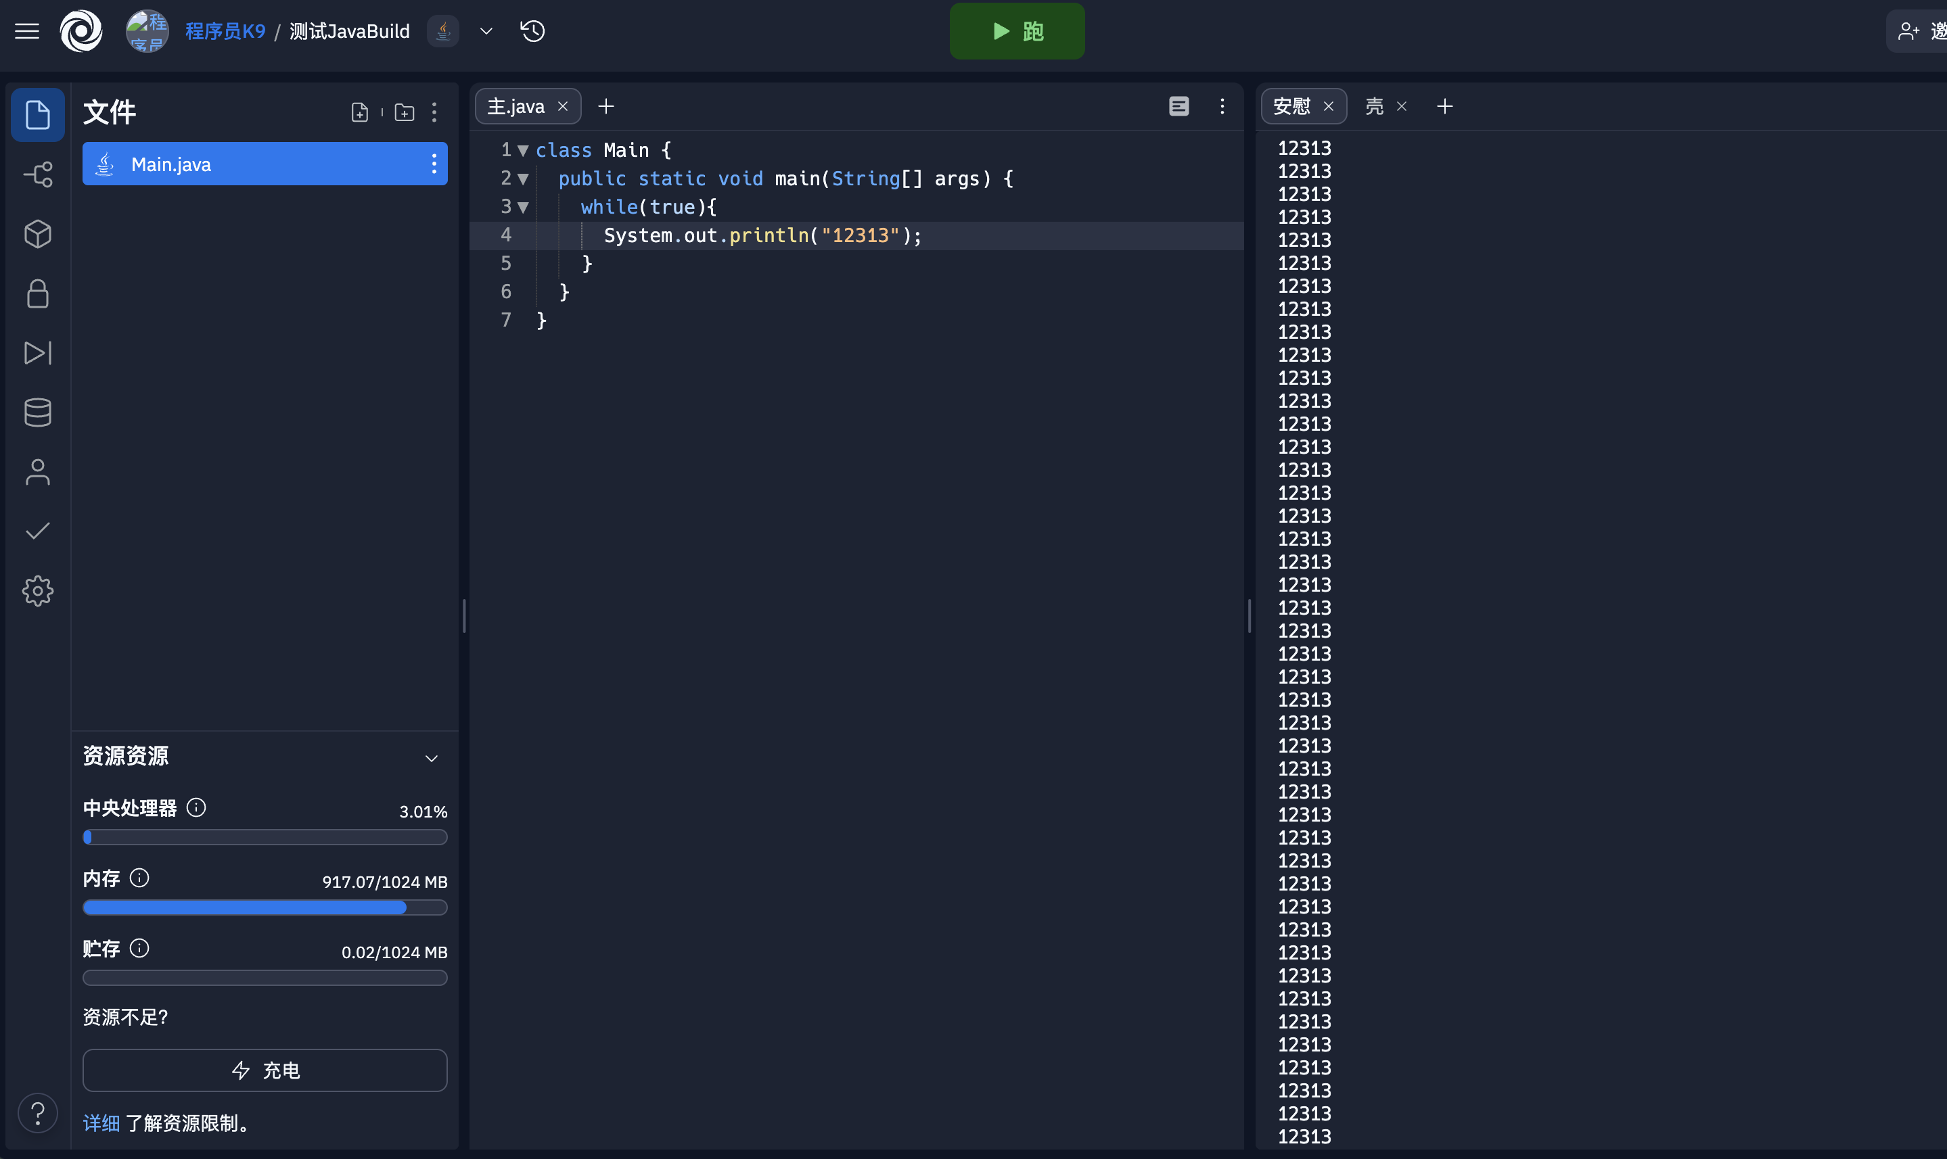1947x1159 pixels.
Task: Click the new file icon
Action: [x=359, y=112]
